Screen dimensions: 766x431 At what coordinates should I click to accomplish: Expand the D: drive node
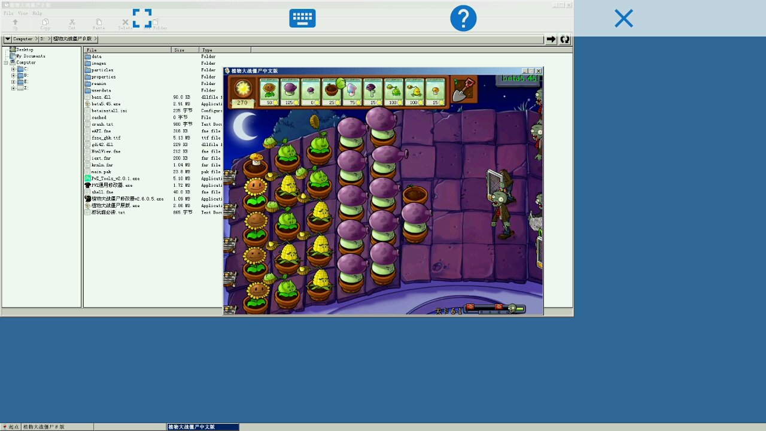[13, 75]
